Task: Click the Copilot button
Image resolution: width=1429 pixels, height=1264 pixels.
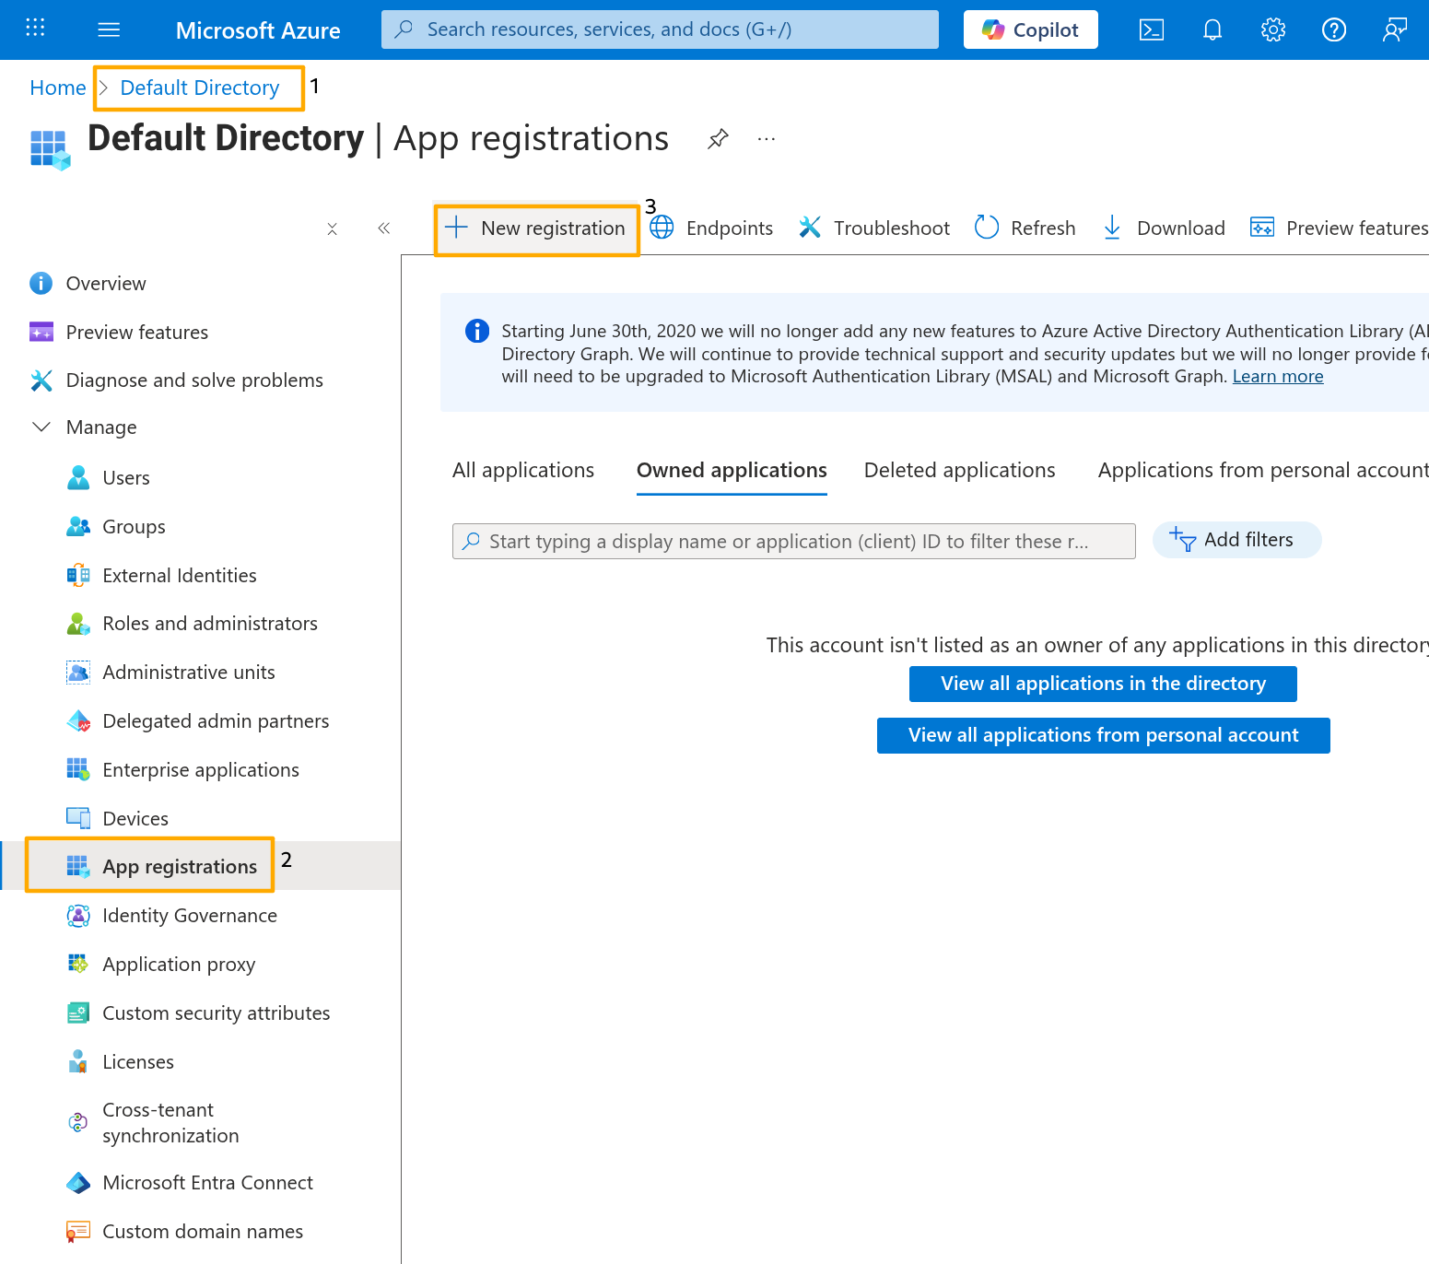Action: tap(1030, 29)
